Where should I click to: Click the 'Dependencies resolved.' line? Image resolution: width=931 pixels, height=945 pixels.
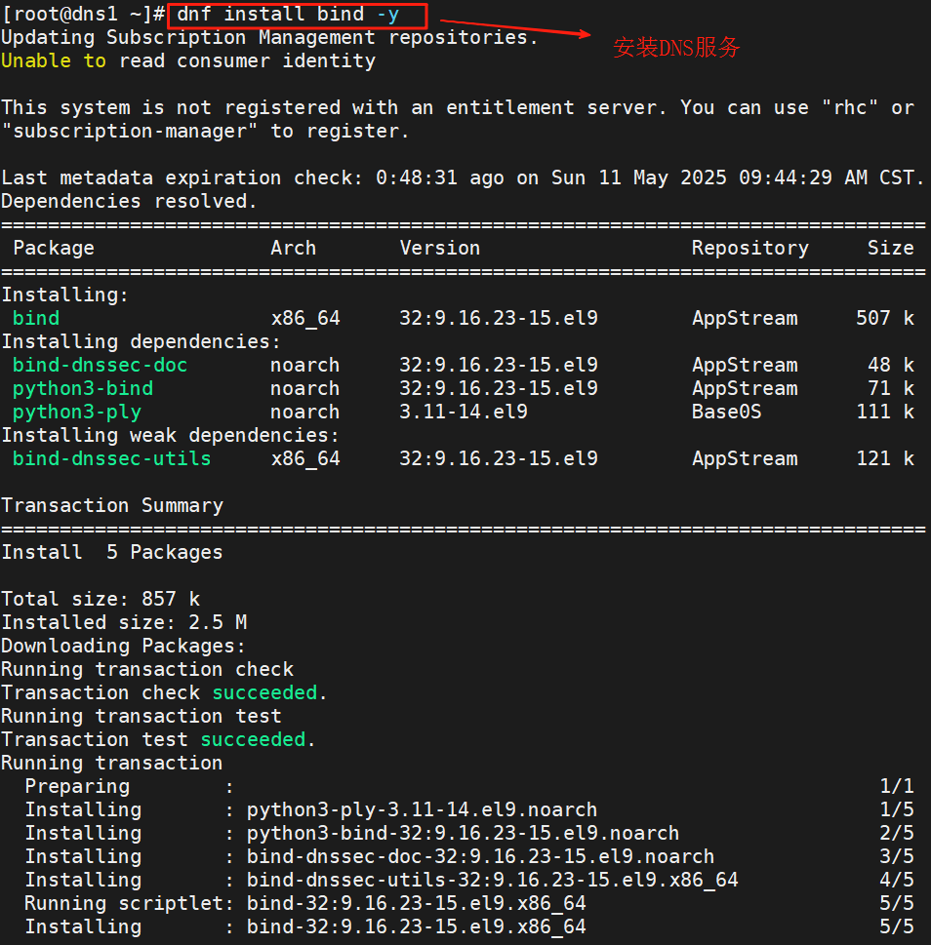coord(129,201)
